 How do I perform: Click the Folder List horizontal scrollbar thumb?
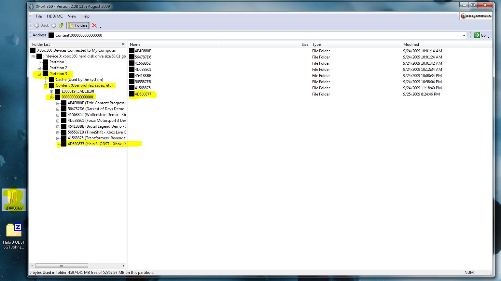[62, 266]
